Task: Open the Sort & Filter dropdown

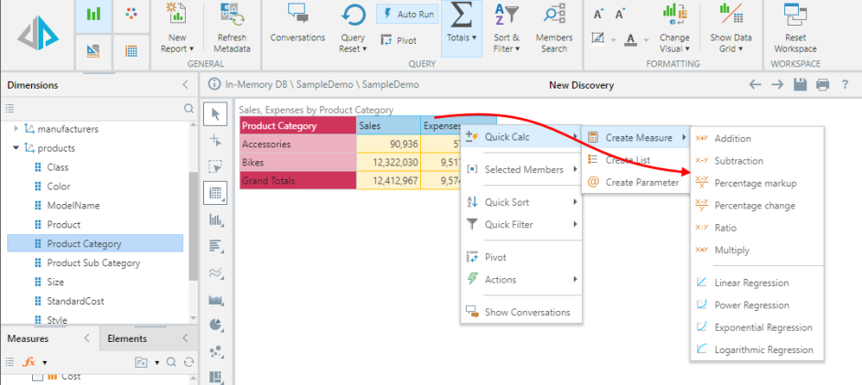Action: click(x=506, y=28)
